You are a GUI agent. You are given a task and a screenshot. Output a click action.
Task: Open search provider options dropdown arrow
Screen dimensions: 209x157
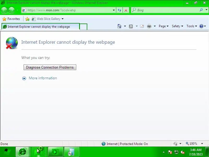206,10
